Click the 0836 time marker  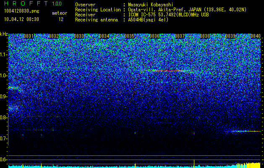pos(154,36)
